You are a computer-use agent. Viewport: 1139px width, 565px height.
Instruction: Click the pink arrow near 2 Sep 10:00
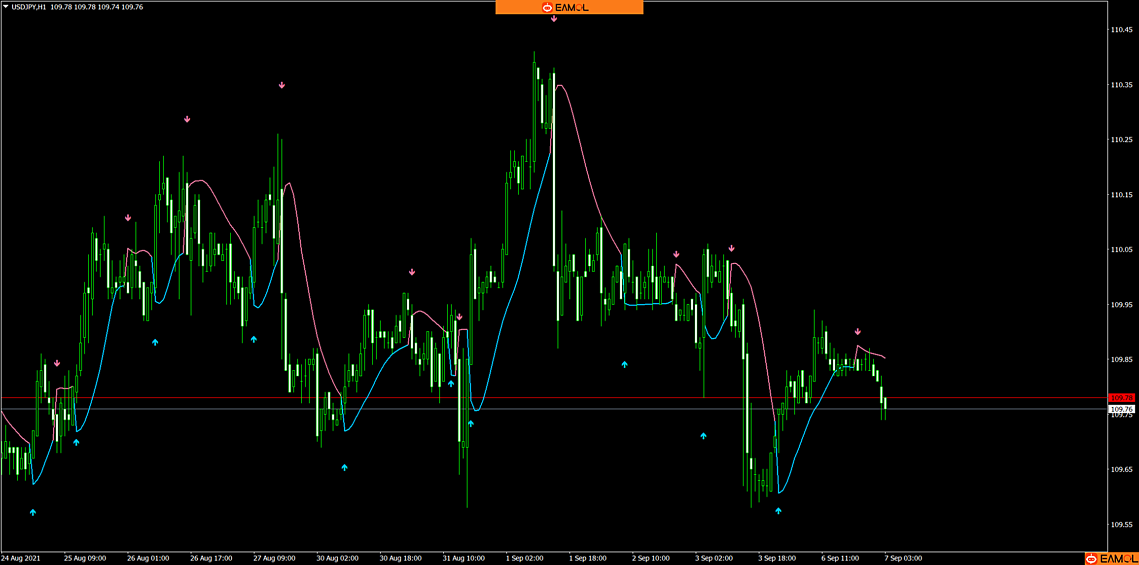coord(676,255)
